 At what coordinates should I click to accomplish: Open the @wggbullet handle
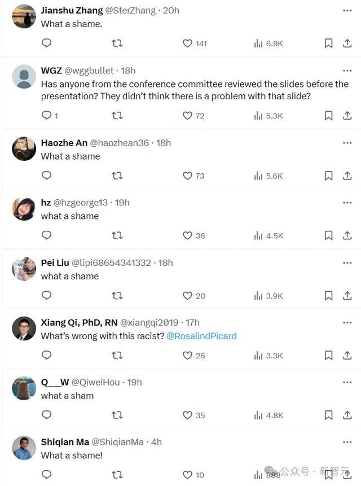pos(89,71)
